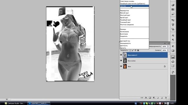Click the Layers panel dock icon
Viewport: 188px width, 105px height.
point(173,57)
